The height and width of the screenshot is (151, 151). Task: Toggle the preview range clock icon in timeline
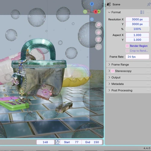(58, 142)
